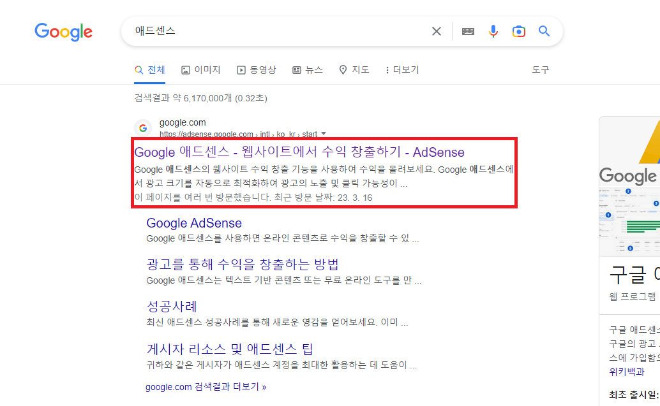The image size is (660, 406).
Task: Click the Google logo
Action: [x=64, y=32]
